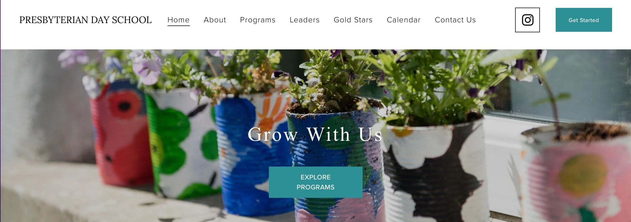631x222 pixels.
Task: Visit the Gold Stars page
Action: point(353,20)
